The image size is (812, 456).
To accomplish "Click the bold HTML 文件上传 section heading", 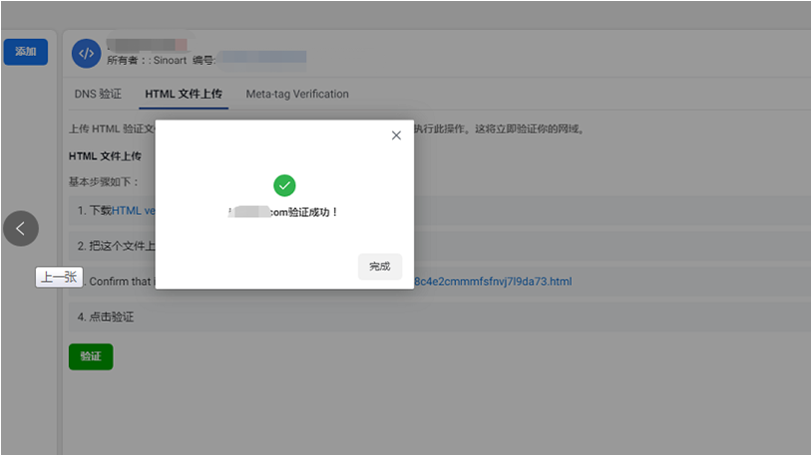I will click(x=105, y=156).
